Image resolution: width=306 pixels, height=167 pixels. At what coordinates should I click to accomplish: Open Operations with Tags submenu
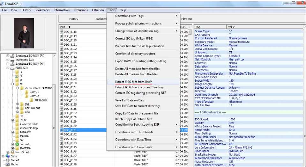(x=143, y=16)
